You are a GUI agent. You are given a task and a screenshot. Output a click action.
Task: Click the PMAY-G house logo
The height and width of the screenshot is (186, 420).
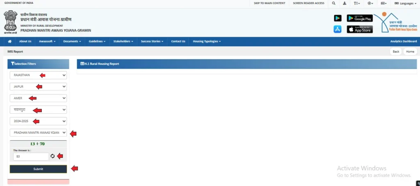tap(396, 22)
